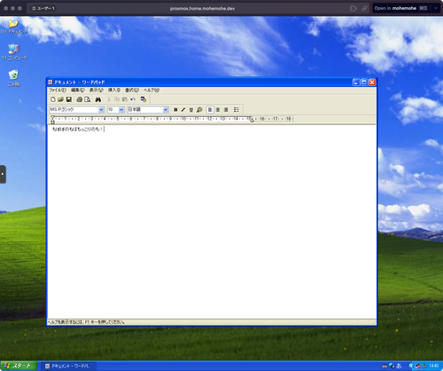Expand the Japanese script dropdown

tap(166, 110)
